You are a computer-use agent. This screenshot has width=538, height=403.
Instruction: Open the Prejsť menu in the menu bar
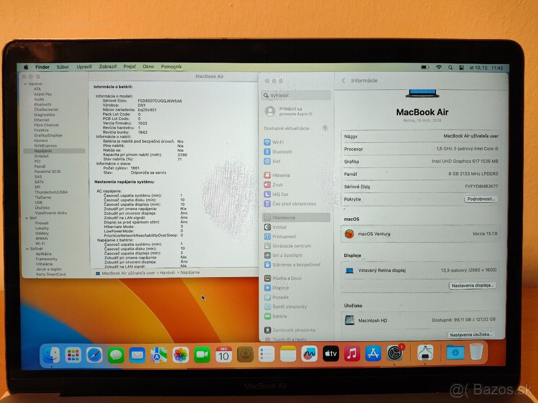coord(130,66)
